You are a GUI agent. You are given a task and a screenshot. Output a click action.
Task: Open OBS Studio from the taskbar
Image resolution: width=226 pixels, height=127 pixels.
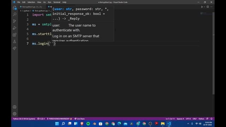150,123
